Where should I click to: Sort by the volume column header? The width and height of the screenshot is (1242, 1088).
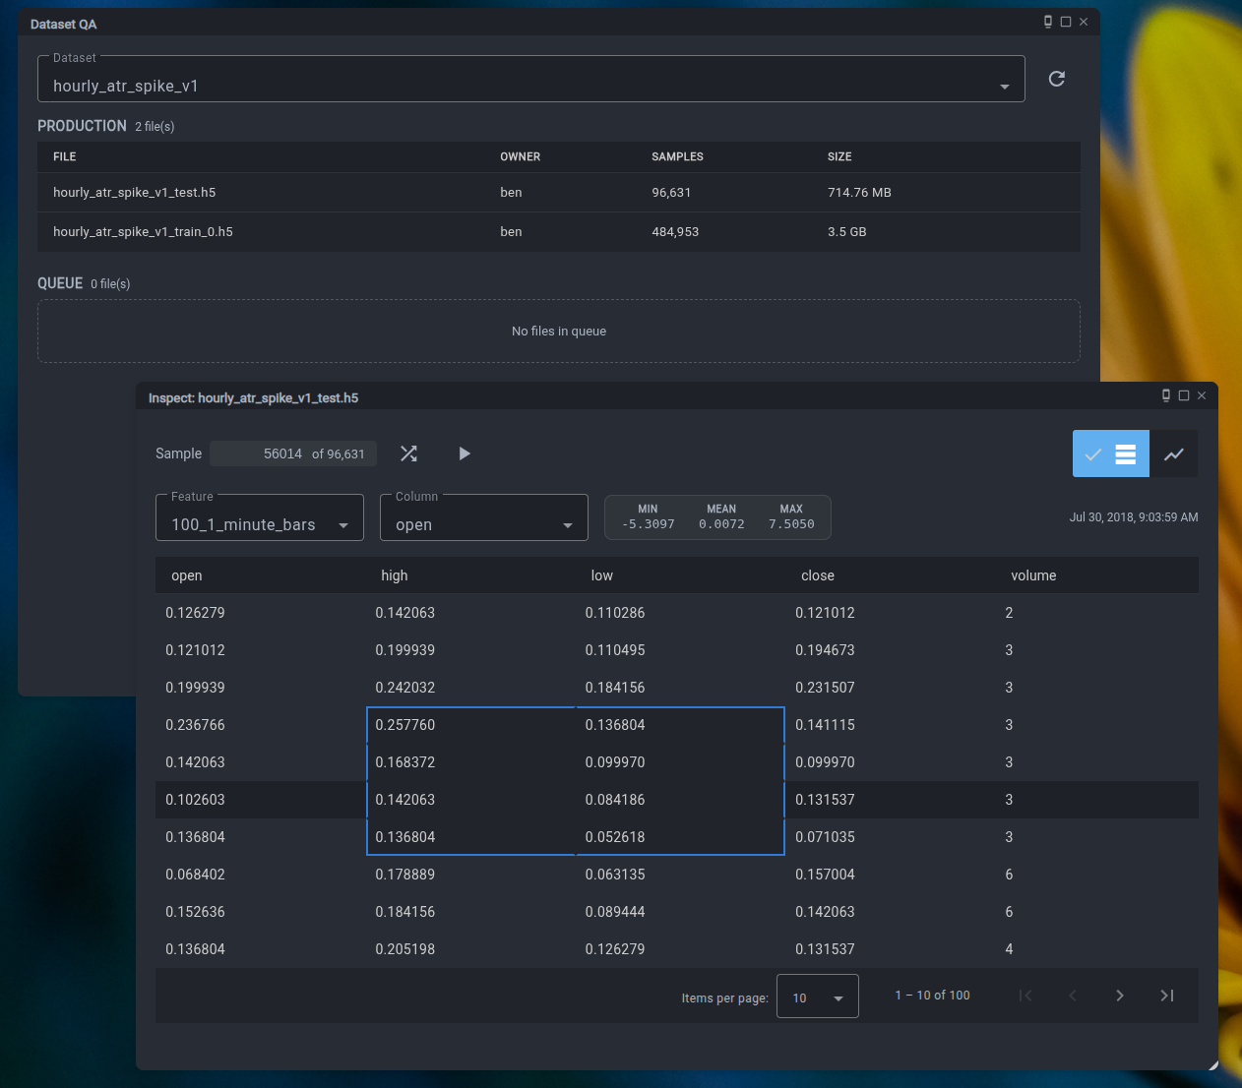1033,575
